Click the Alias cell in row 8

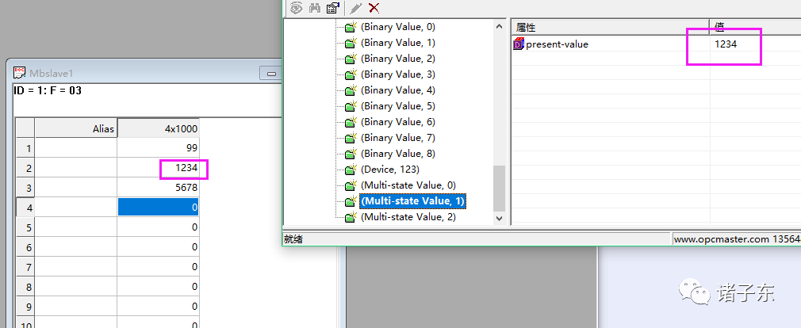pos(75,287)
